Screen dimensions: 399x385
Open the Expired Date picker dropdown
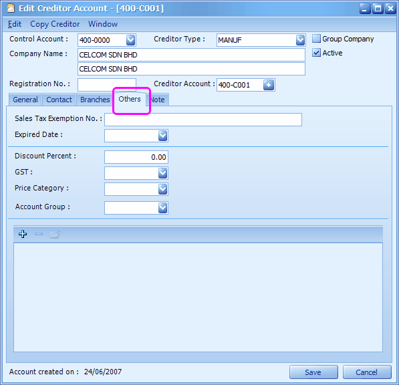(x=163, y=136)
